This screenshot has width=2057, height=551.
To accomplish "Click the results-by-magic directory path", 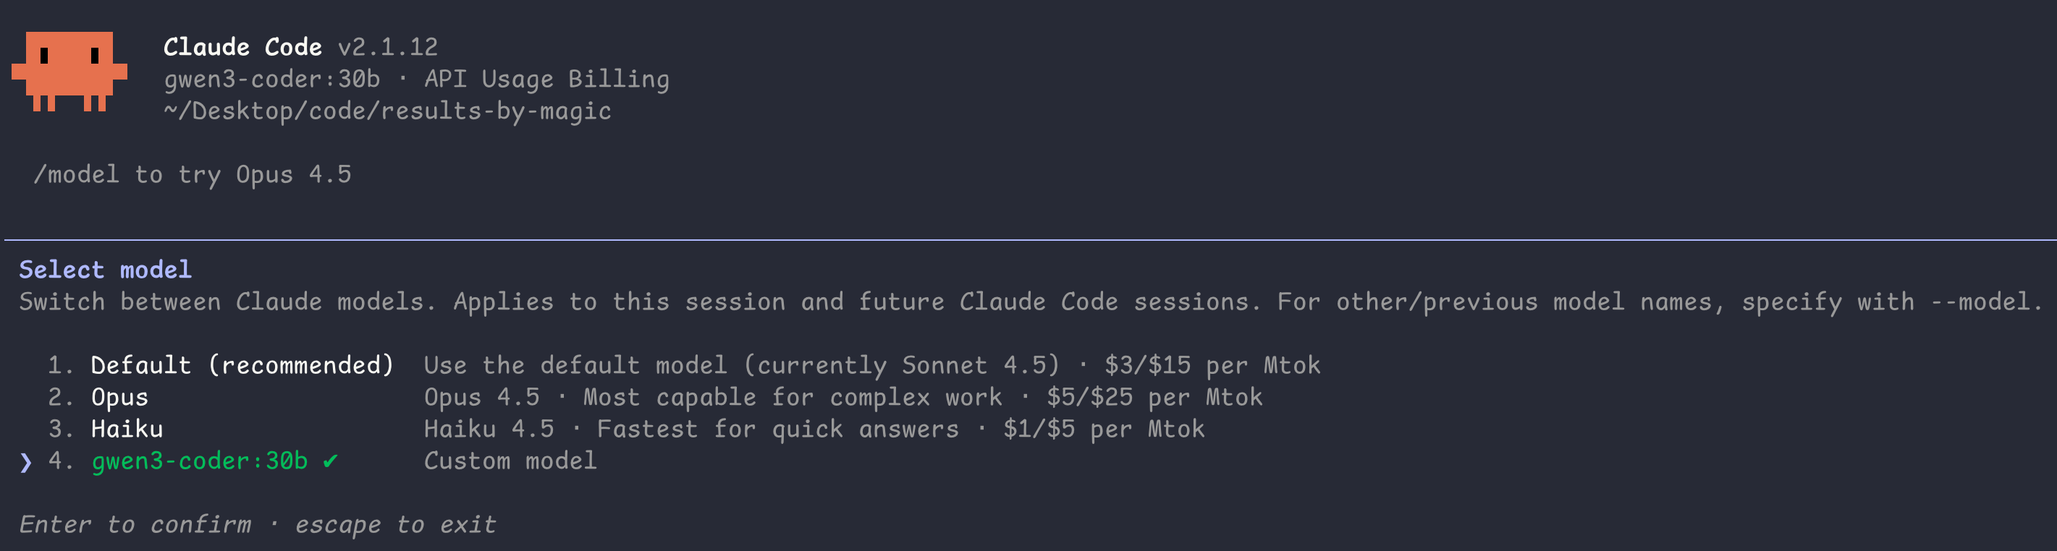I will tap(387, 111).
